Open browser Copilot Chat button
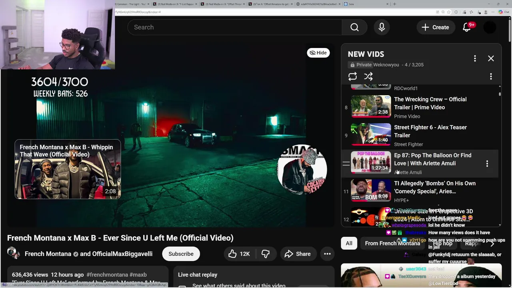 (x=504, y=12)
